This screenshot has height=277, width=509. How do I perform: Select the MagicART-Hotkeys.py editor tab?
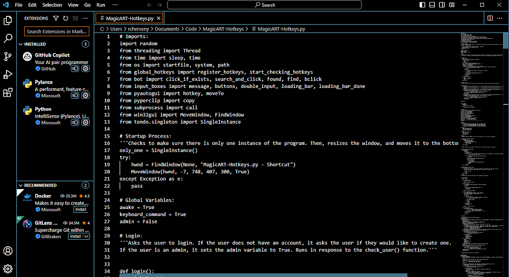pos(129,18)
